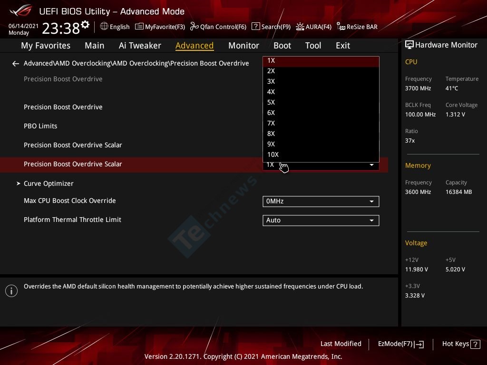Open Platform Thermal Throttle Limit dropdown

click(x=321, y=221)
